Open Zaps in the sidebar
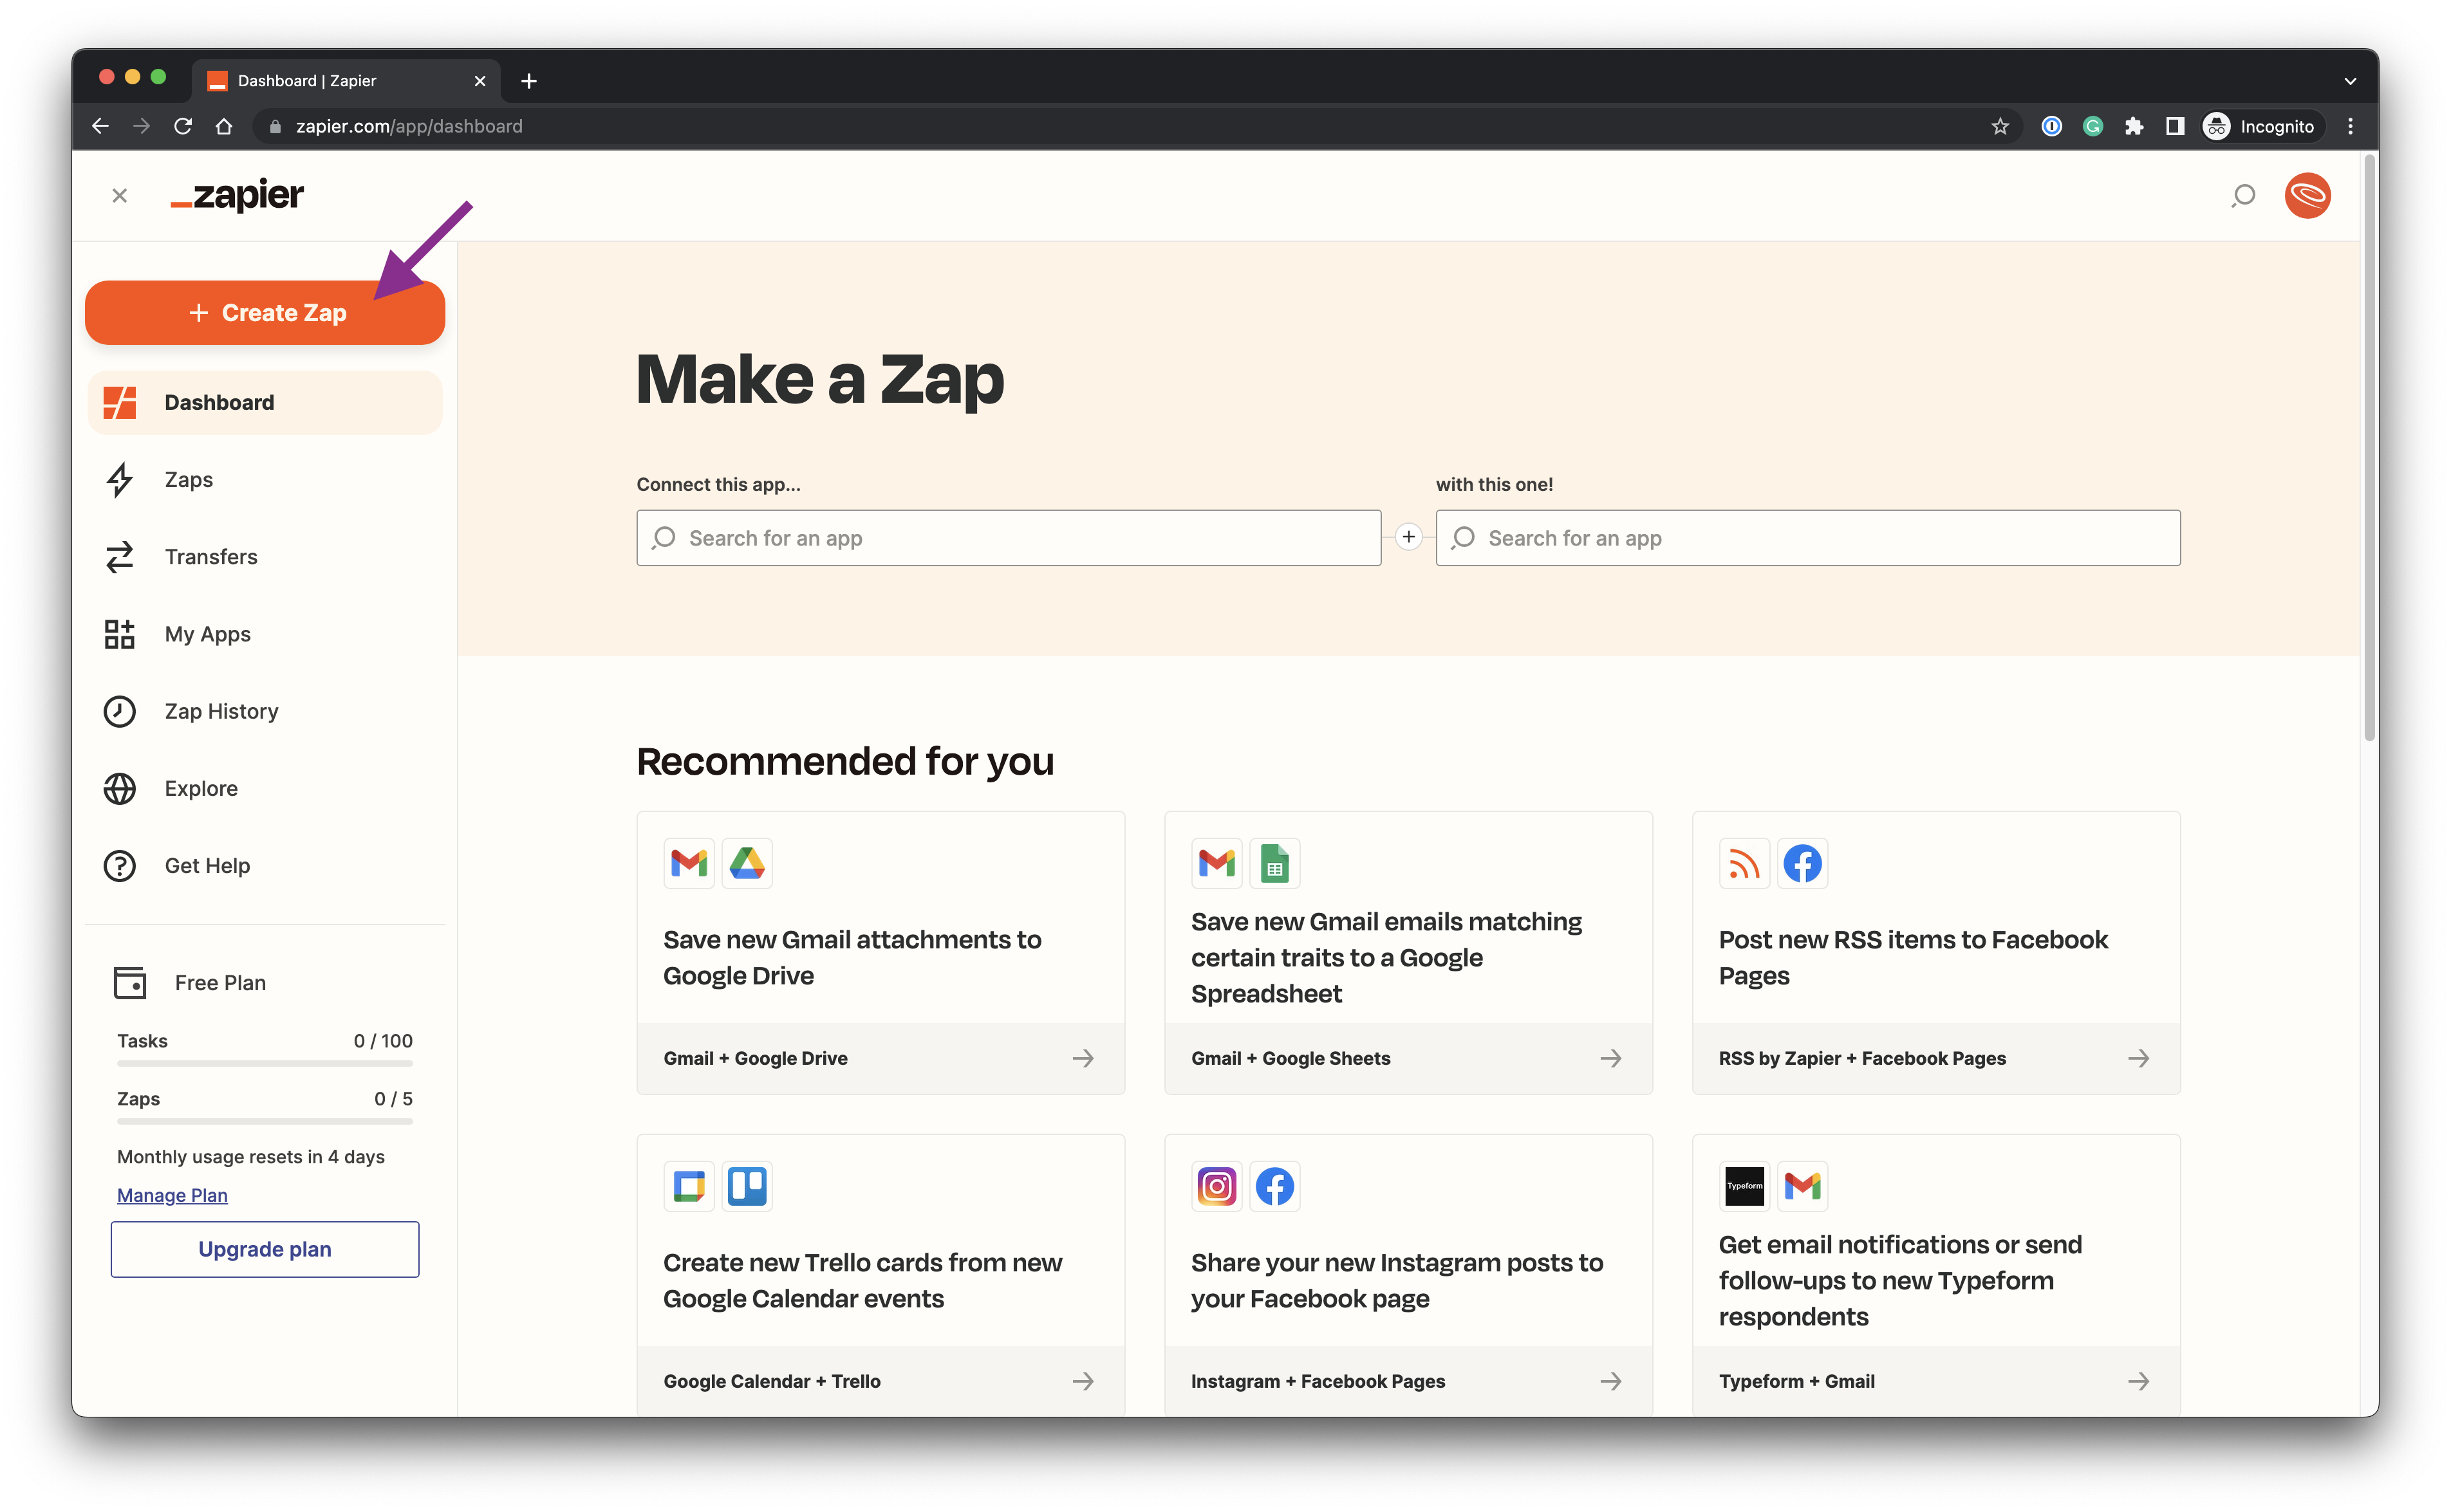This screenshot has width=2451, height=1512. tap(265, 480)
